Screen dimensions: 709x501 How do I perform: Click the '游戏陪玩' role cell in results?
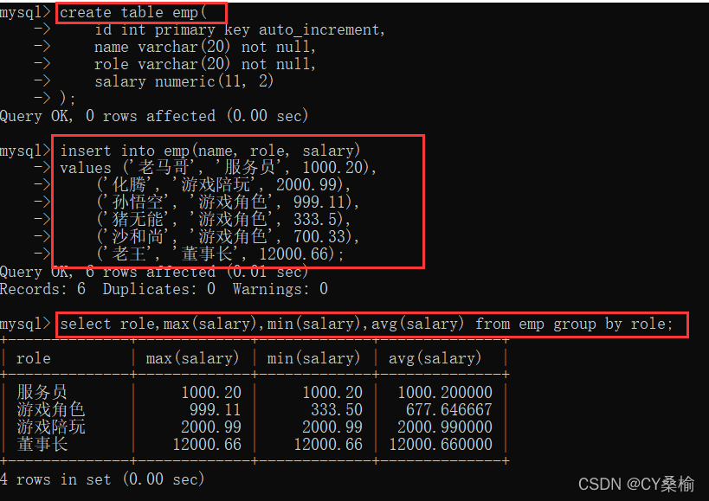[50, 427]
